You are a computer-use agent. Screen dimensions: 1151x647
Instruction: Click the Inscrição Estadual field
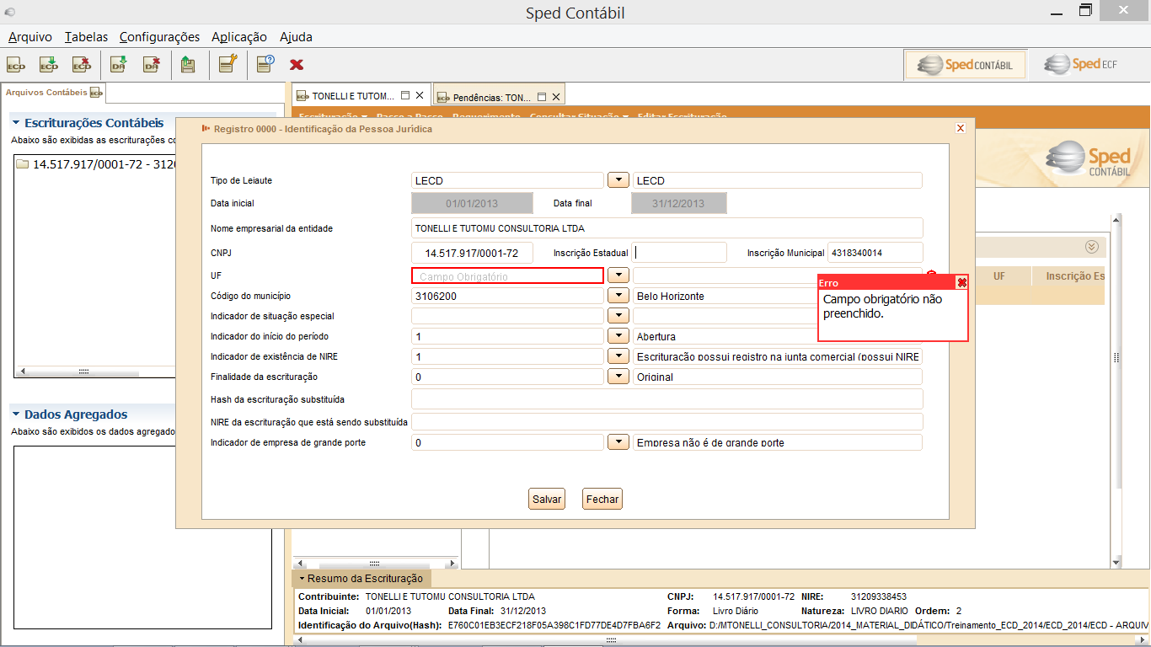[x=680, y=252]
